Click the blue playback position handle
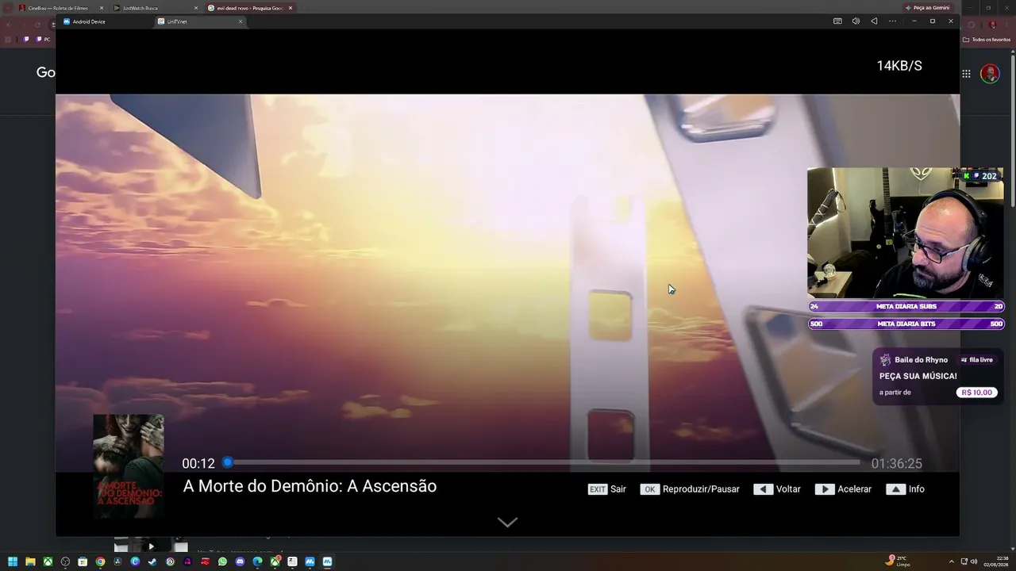1016x571 pixels. [228, 462]
